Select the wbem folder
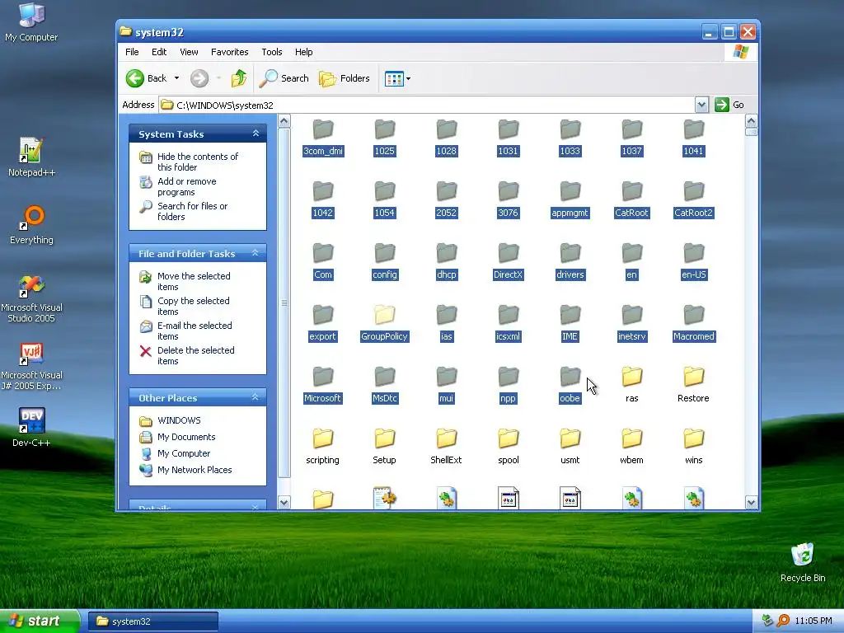The width and height of the screenshot is (844, 633). (x=631, y=448)
